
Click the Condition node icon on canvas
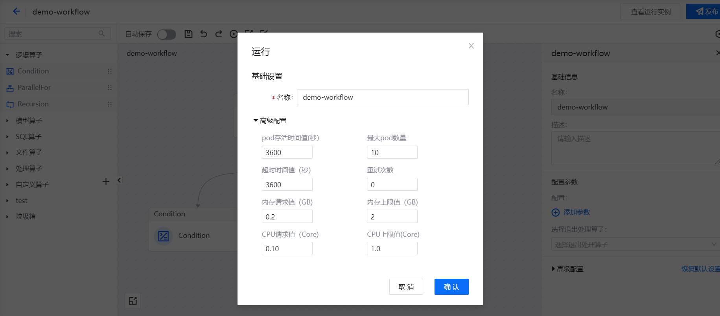163,236
